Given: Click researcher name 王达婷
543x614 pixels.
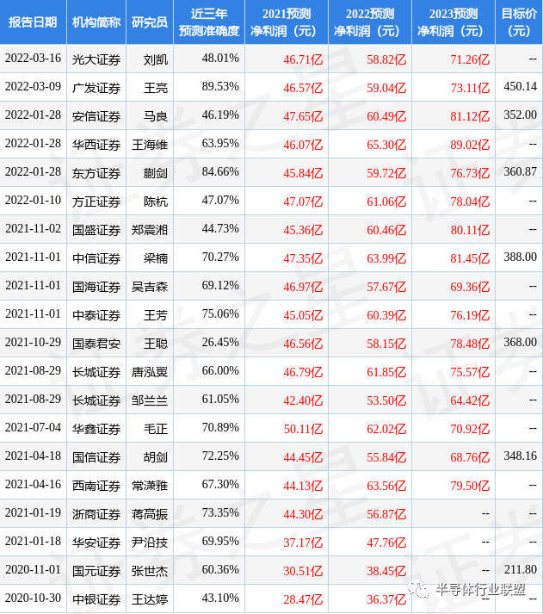Looking at the screenshot, I should (x=150, y=599).
